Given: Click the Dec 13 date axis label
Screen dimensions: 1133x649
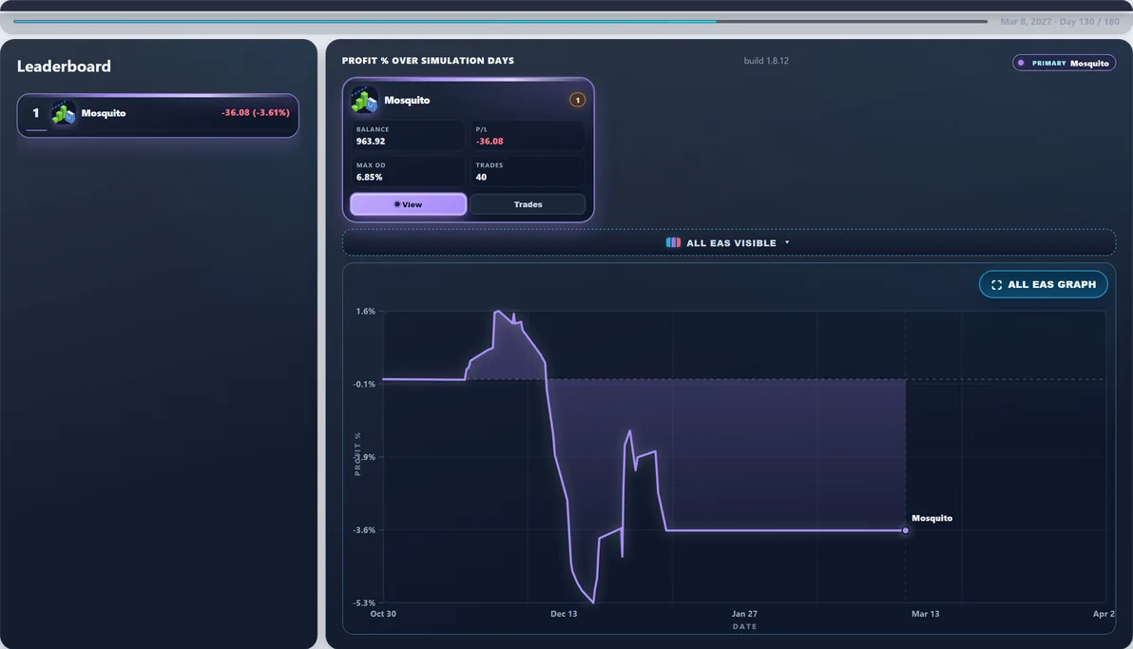Looking at the screenshot, I should [x=564, y=614].
